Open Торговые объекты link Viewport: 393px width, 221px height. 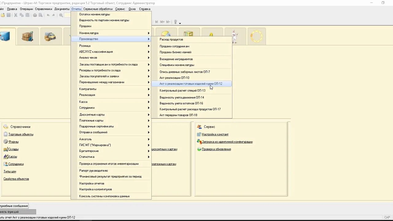tap(21, 134)
